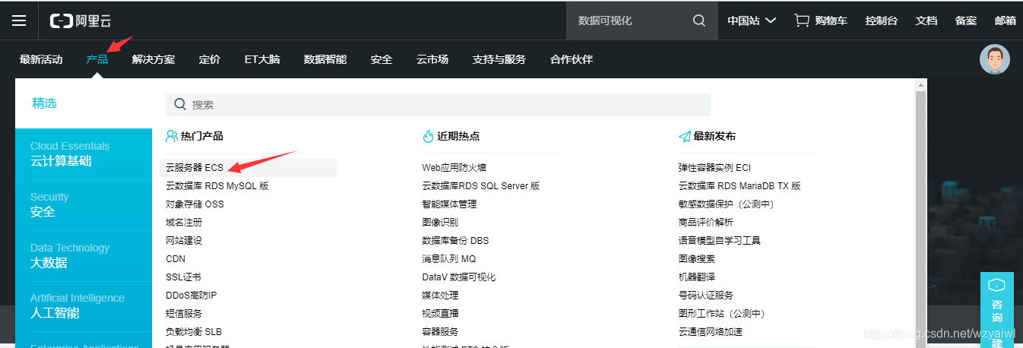Select 产品 in navigation
Viewport: 1023px width, 348px height.
pos(97,59)
